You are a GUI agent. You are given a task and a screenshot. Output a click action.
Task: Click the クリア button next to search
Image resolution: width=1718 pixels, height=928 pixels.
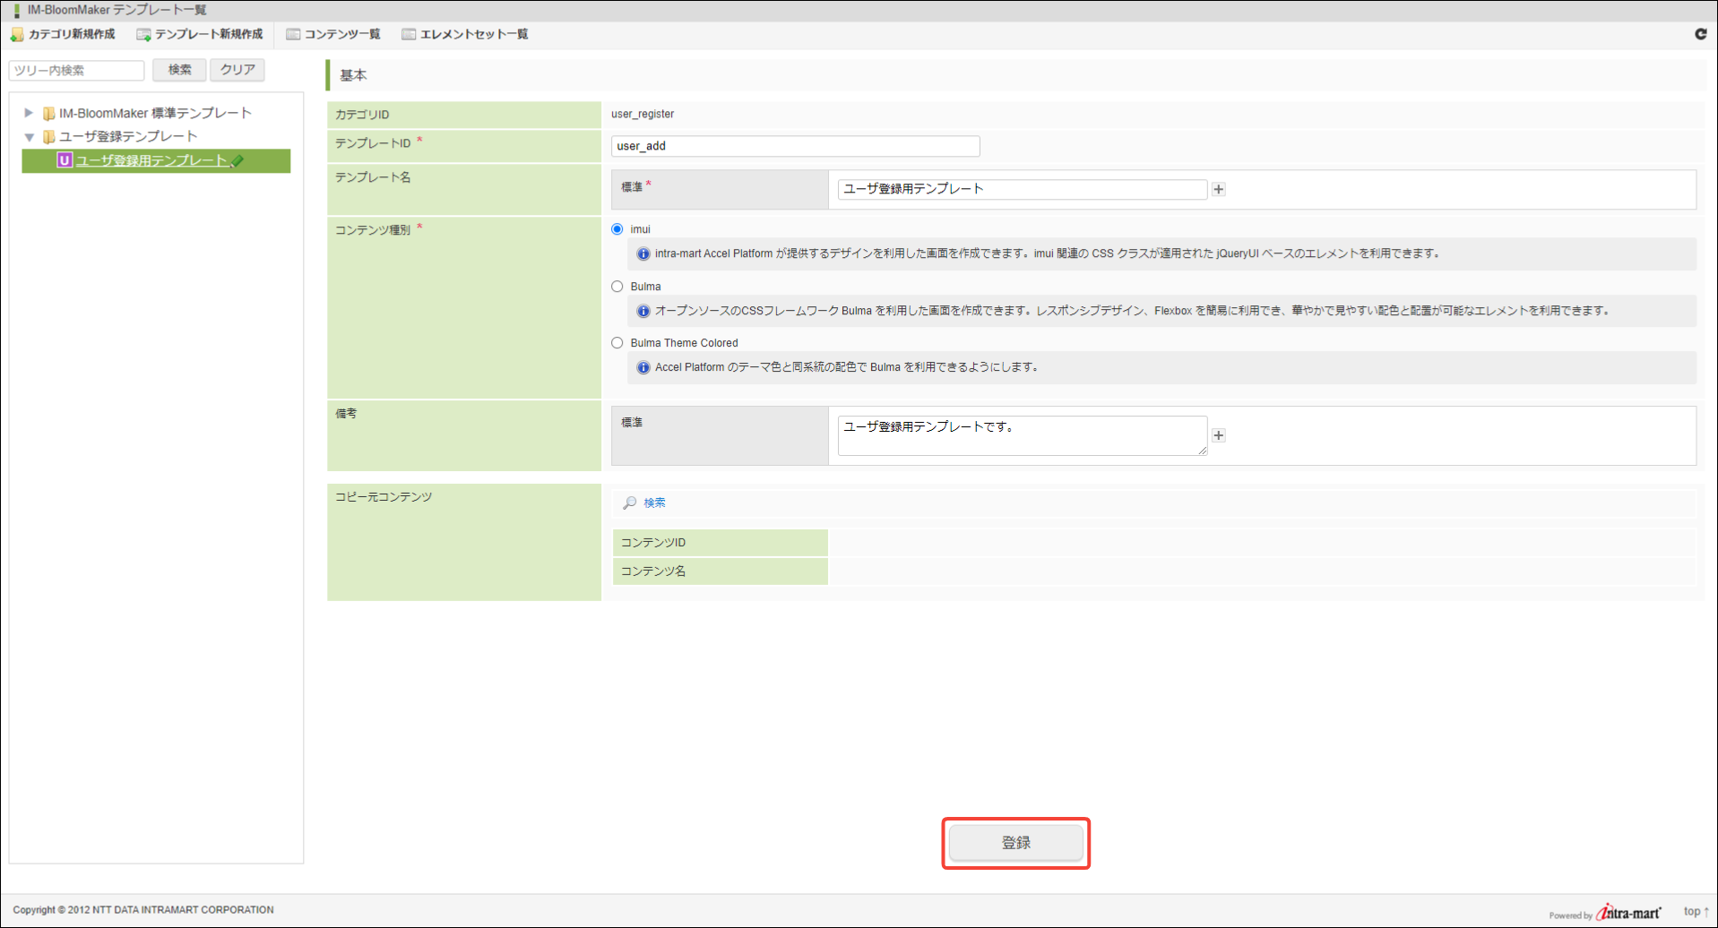pyautogui.click(x=237, y=70)
